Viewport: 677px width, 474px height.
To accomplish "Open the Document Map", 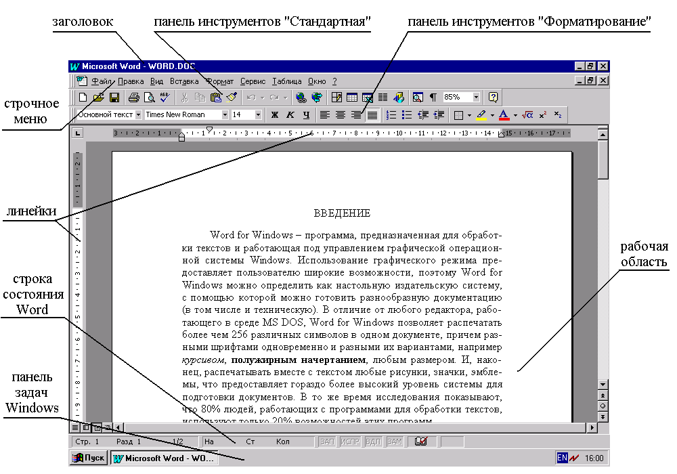I will tap(418, 98).
